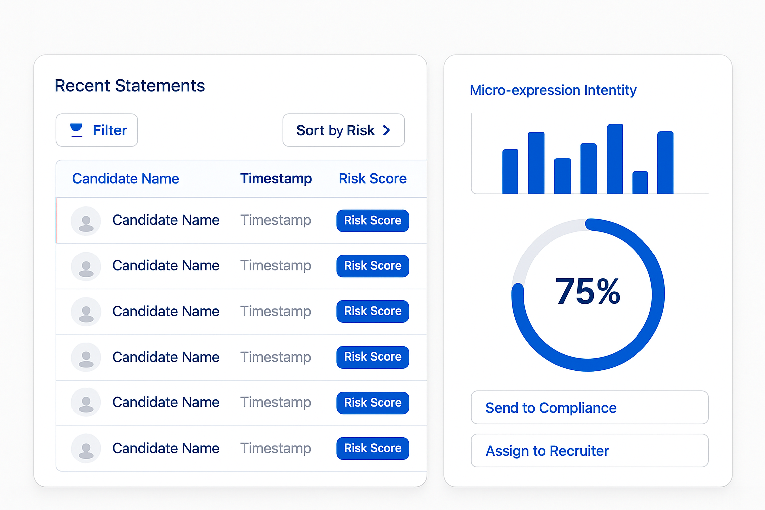The width and height of the screenshot is (765, 510).
Task: Click avatar icon in last candidate row
Action: (86, 448)
